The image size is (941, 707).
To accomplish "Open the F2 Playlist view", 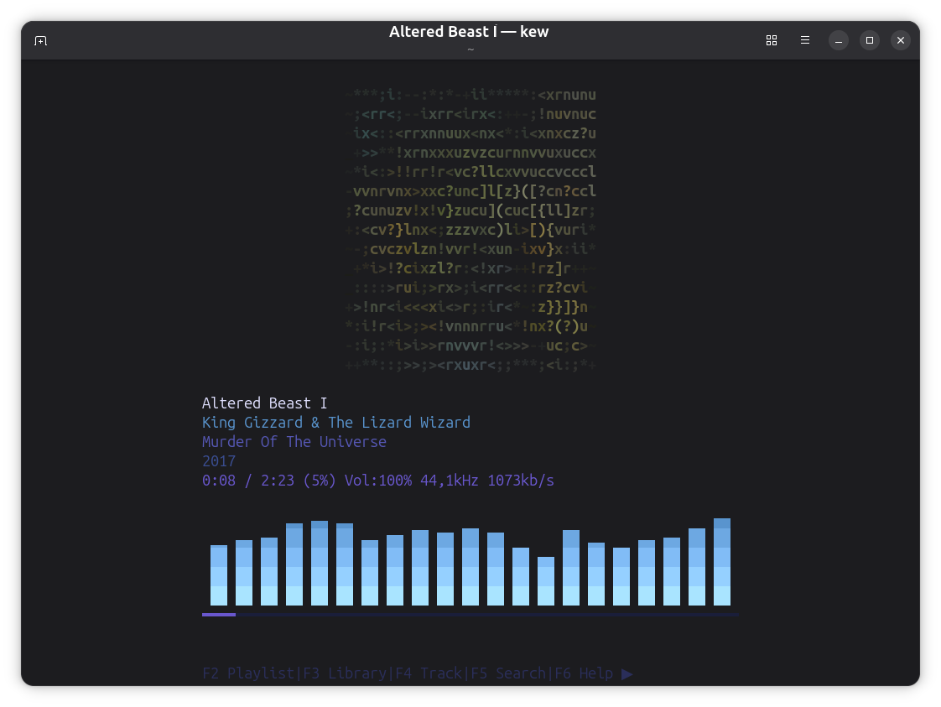I will tap(248, 673).
